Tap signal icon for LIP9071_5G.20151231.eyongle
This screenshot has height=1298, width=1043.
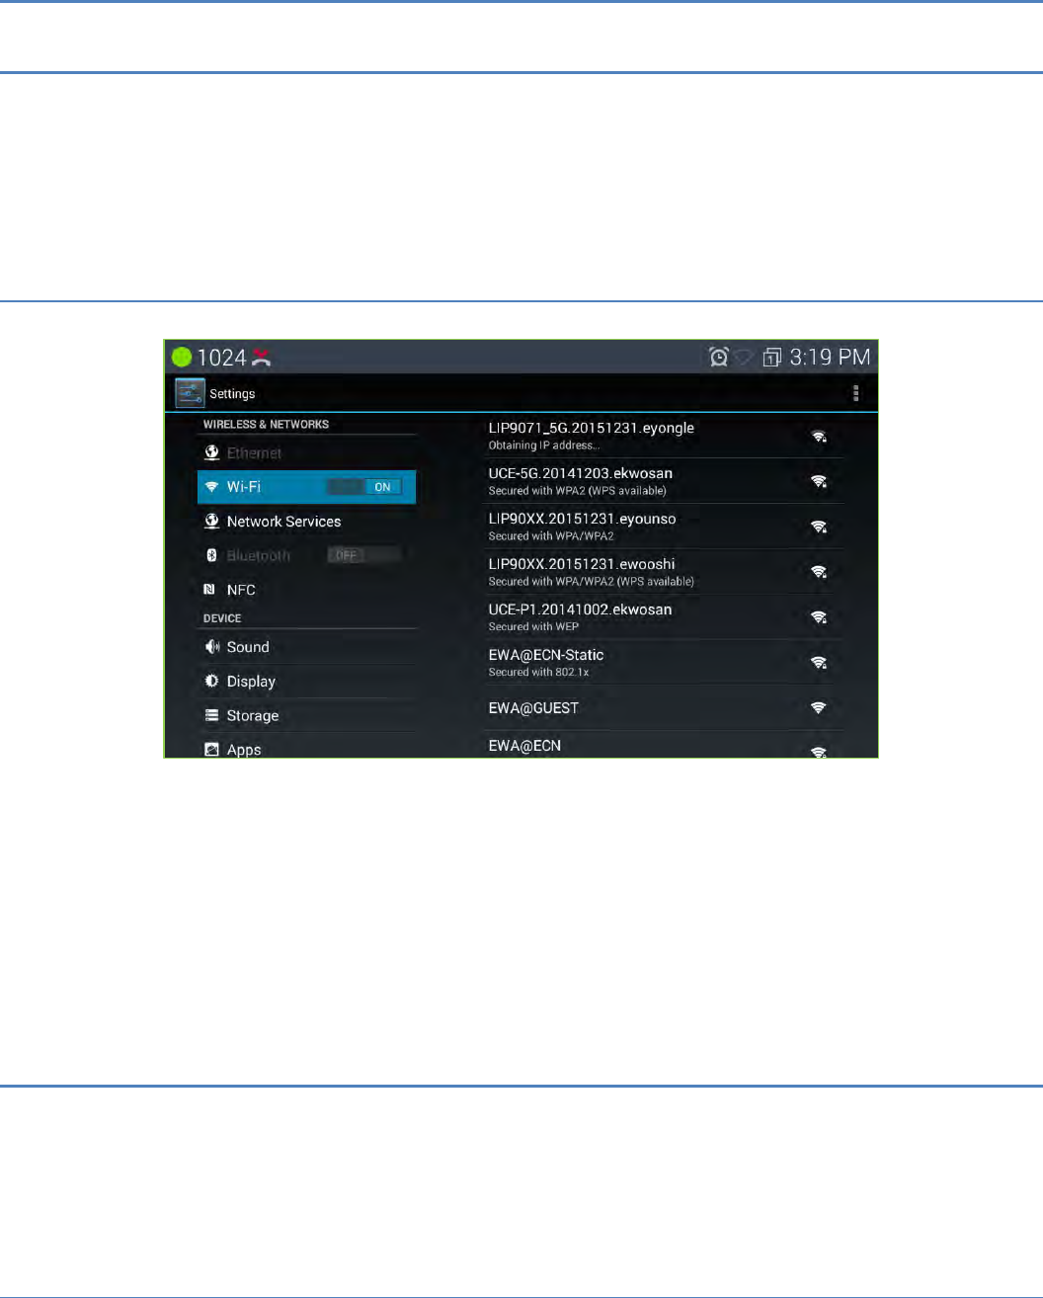coord(819,436)
